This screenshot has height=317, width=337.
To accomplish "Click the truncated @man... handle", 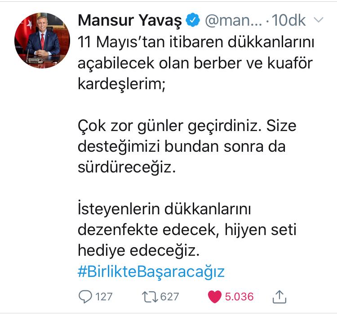I will coord(234,21).
